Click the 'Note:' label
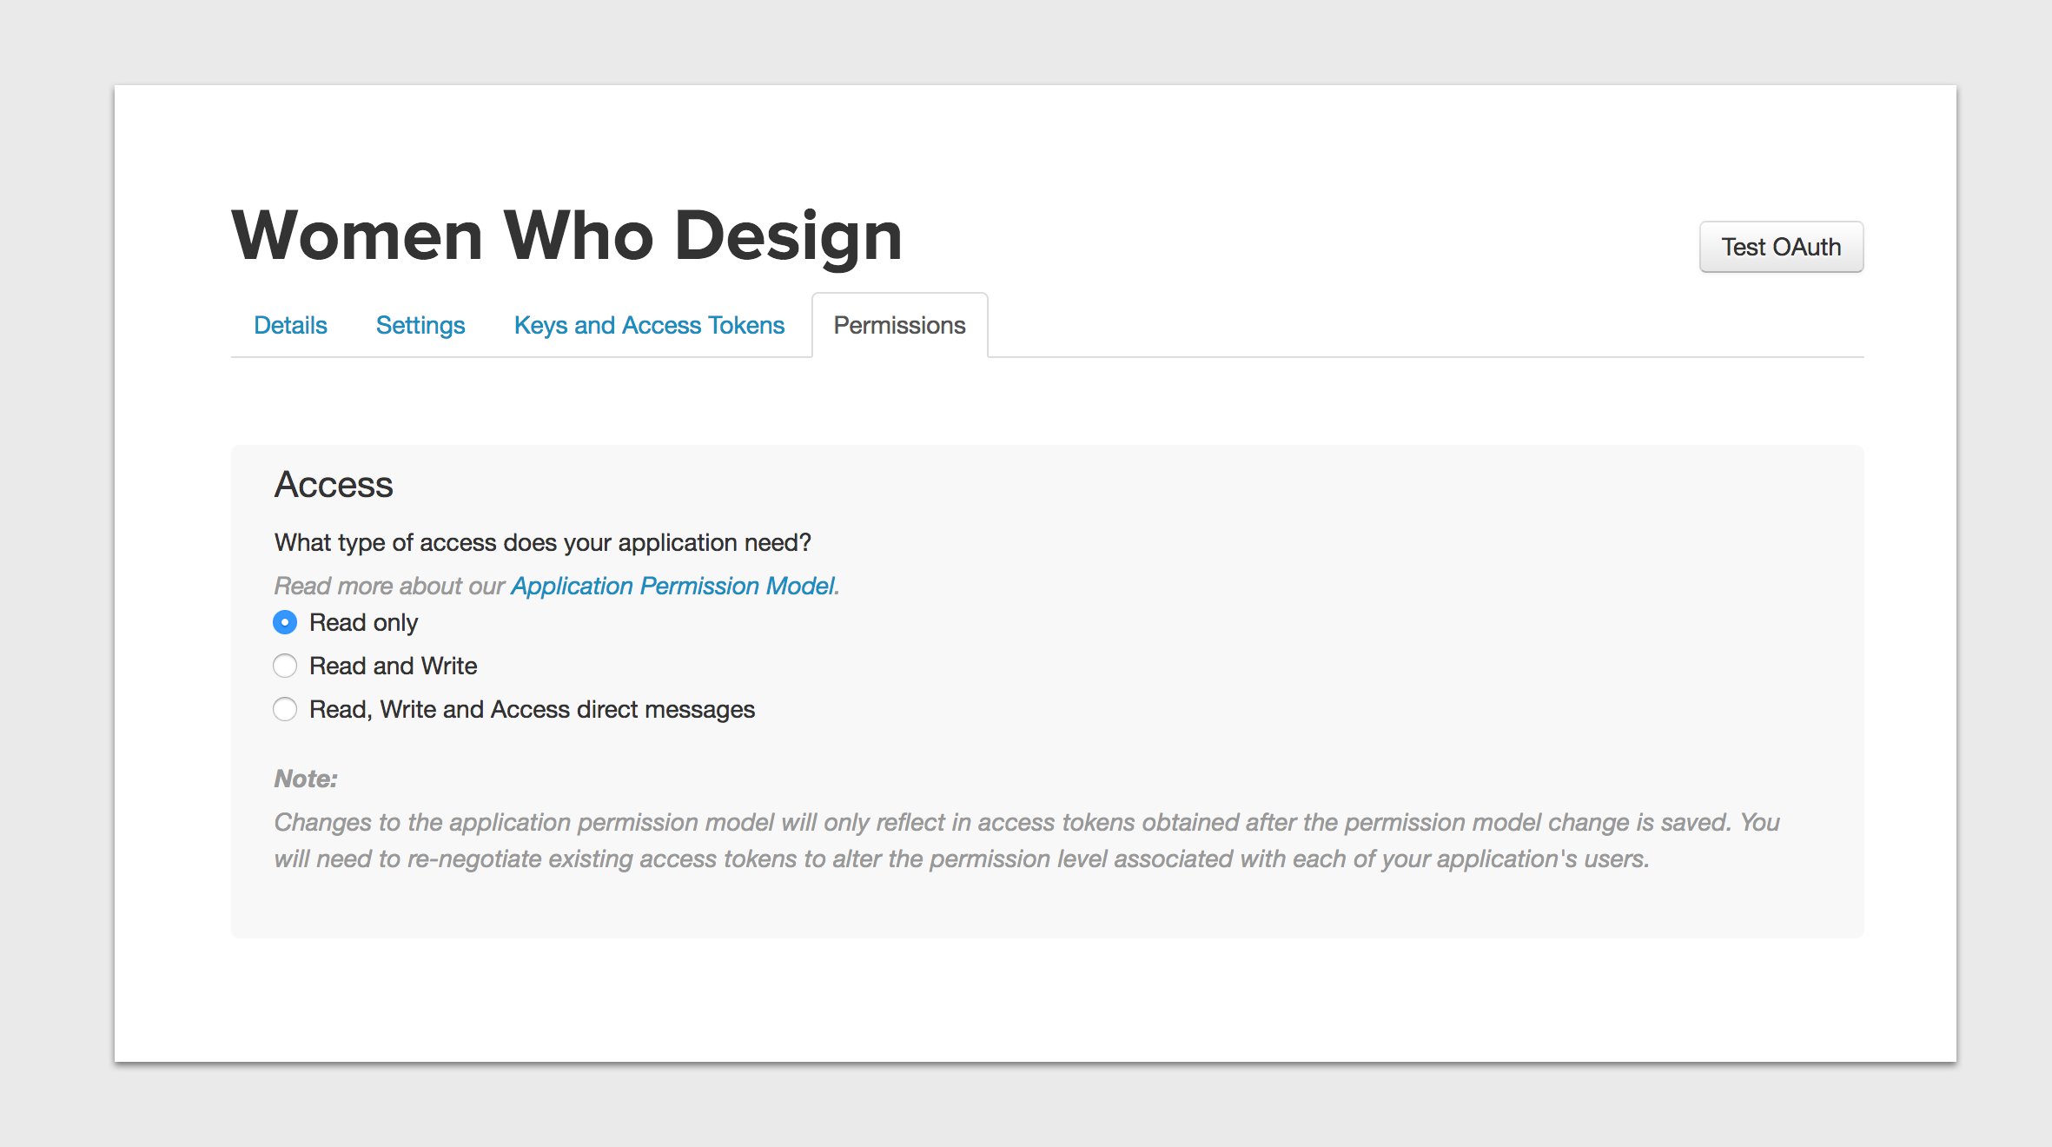Screen dimensions: 2052x1147 [306, 779]
